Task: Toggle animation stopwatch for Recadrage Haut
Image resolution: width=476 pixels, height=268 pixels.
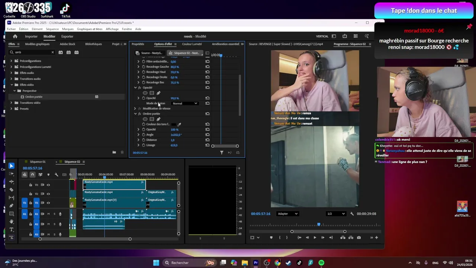Action: pos(143,72)
